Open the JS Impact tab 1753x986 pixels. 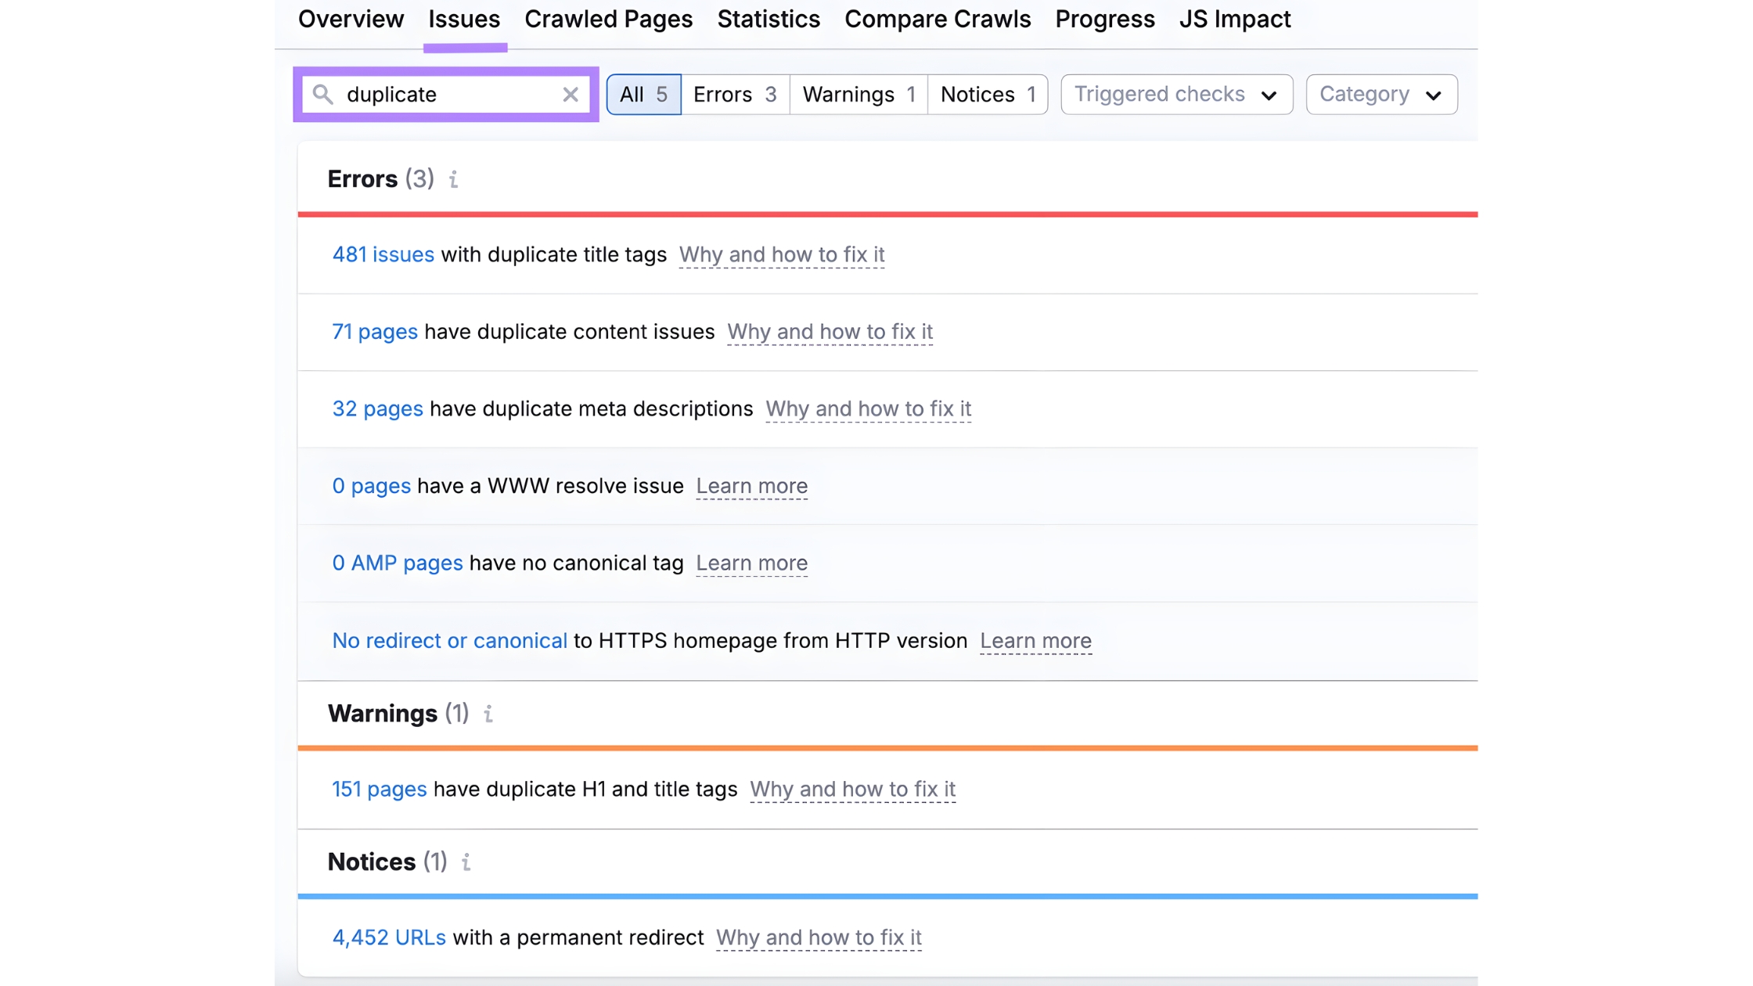pyautogui.click(x=1235, y=19)
